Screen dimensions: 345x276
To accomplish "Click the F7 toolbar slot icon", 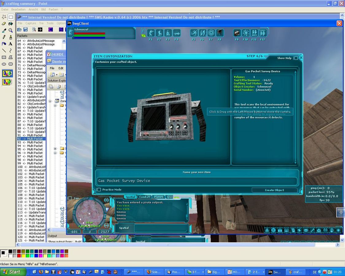I will [x=211, y=33].
